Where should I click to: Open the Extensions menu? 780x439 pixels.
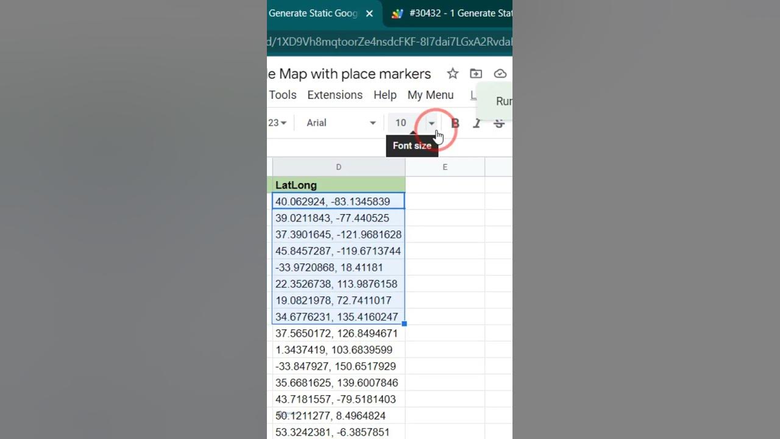(x=335, y=95)
